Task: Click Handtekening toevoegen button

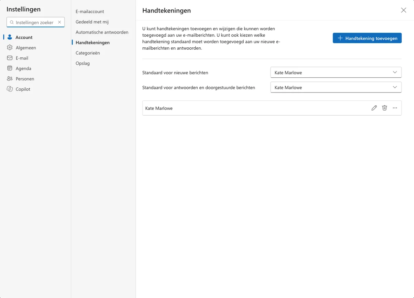Action: click(367, 38)
